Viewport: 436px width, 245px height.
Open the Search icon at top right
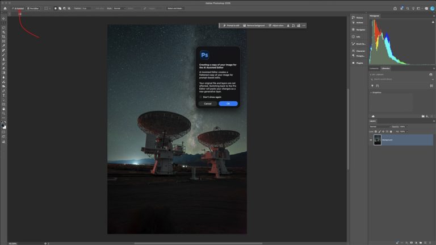[x=408, y=9]
